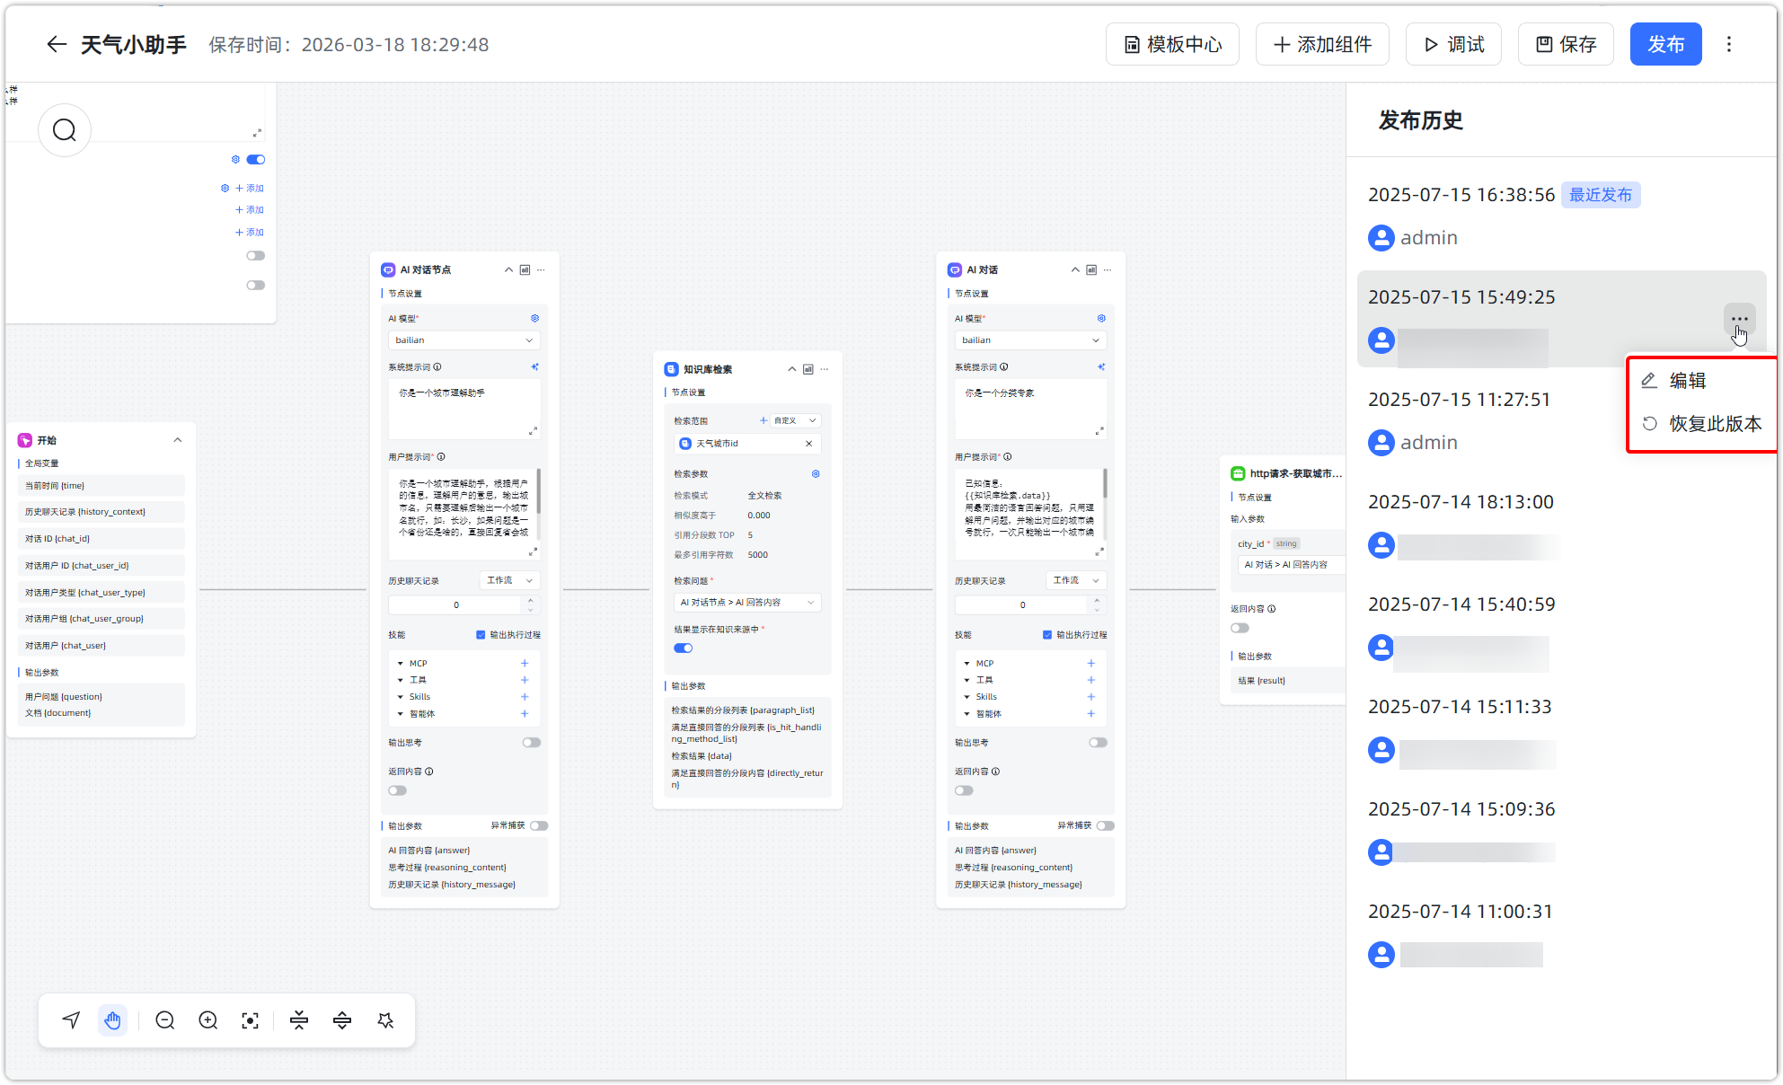Click the auto-layout star icon in toolbar
Viewport: 1783px width, 1085px height.
385,1020
